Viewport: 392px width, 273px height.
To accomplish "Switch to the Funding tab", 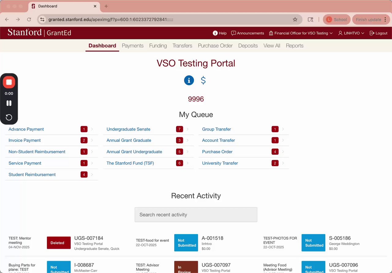I will (158, 46).
